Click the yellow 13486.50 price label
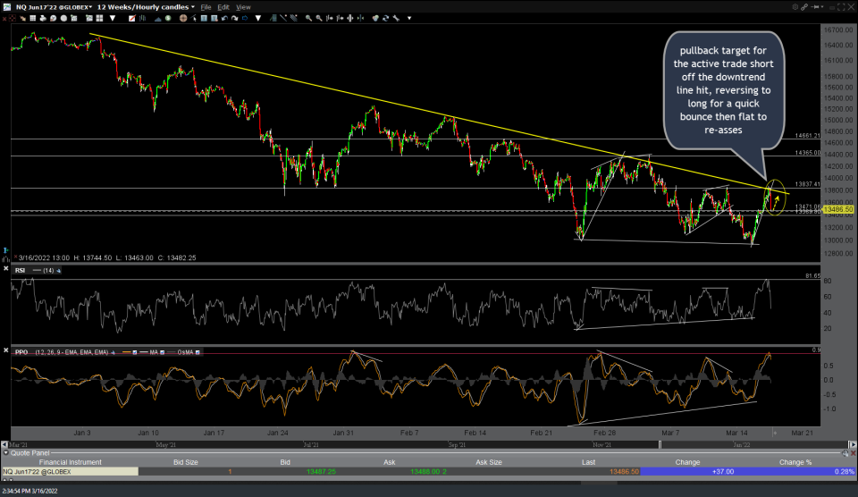The width and height of the screenshot is (858, 497). (x=837, y=210)
